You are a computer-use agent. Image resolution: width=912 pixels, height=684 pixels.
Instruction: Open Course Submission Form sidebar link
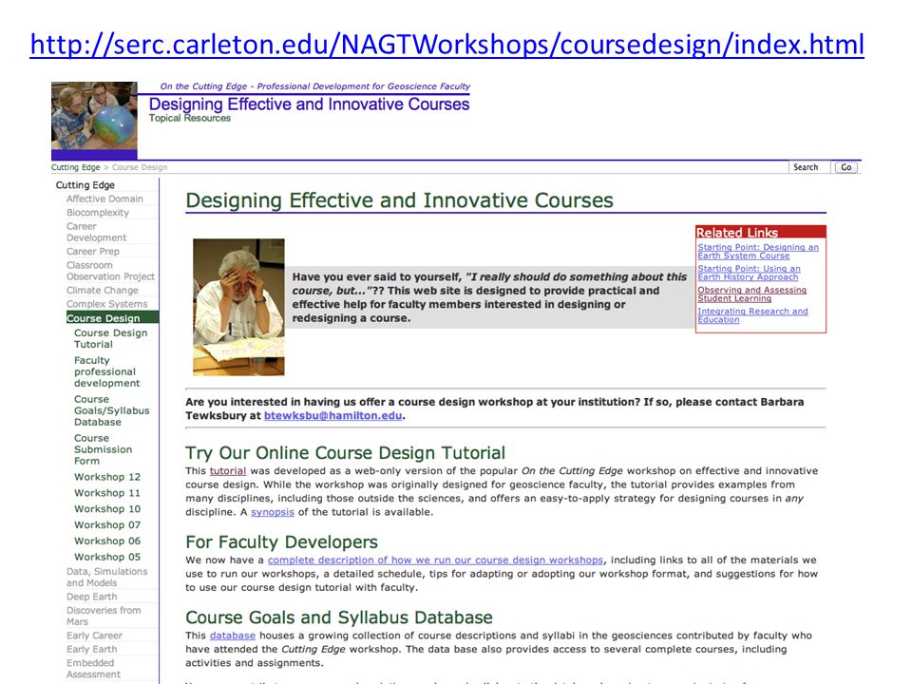pyautogui.click(x=103, y=449)
